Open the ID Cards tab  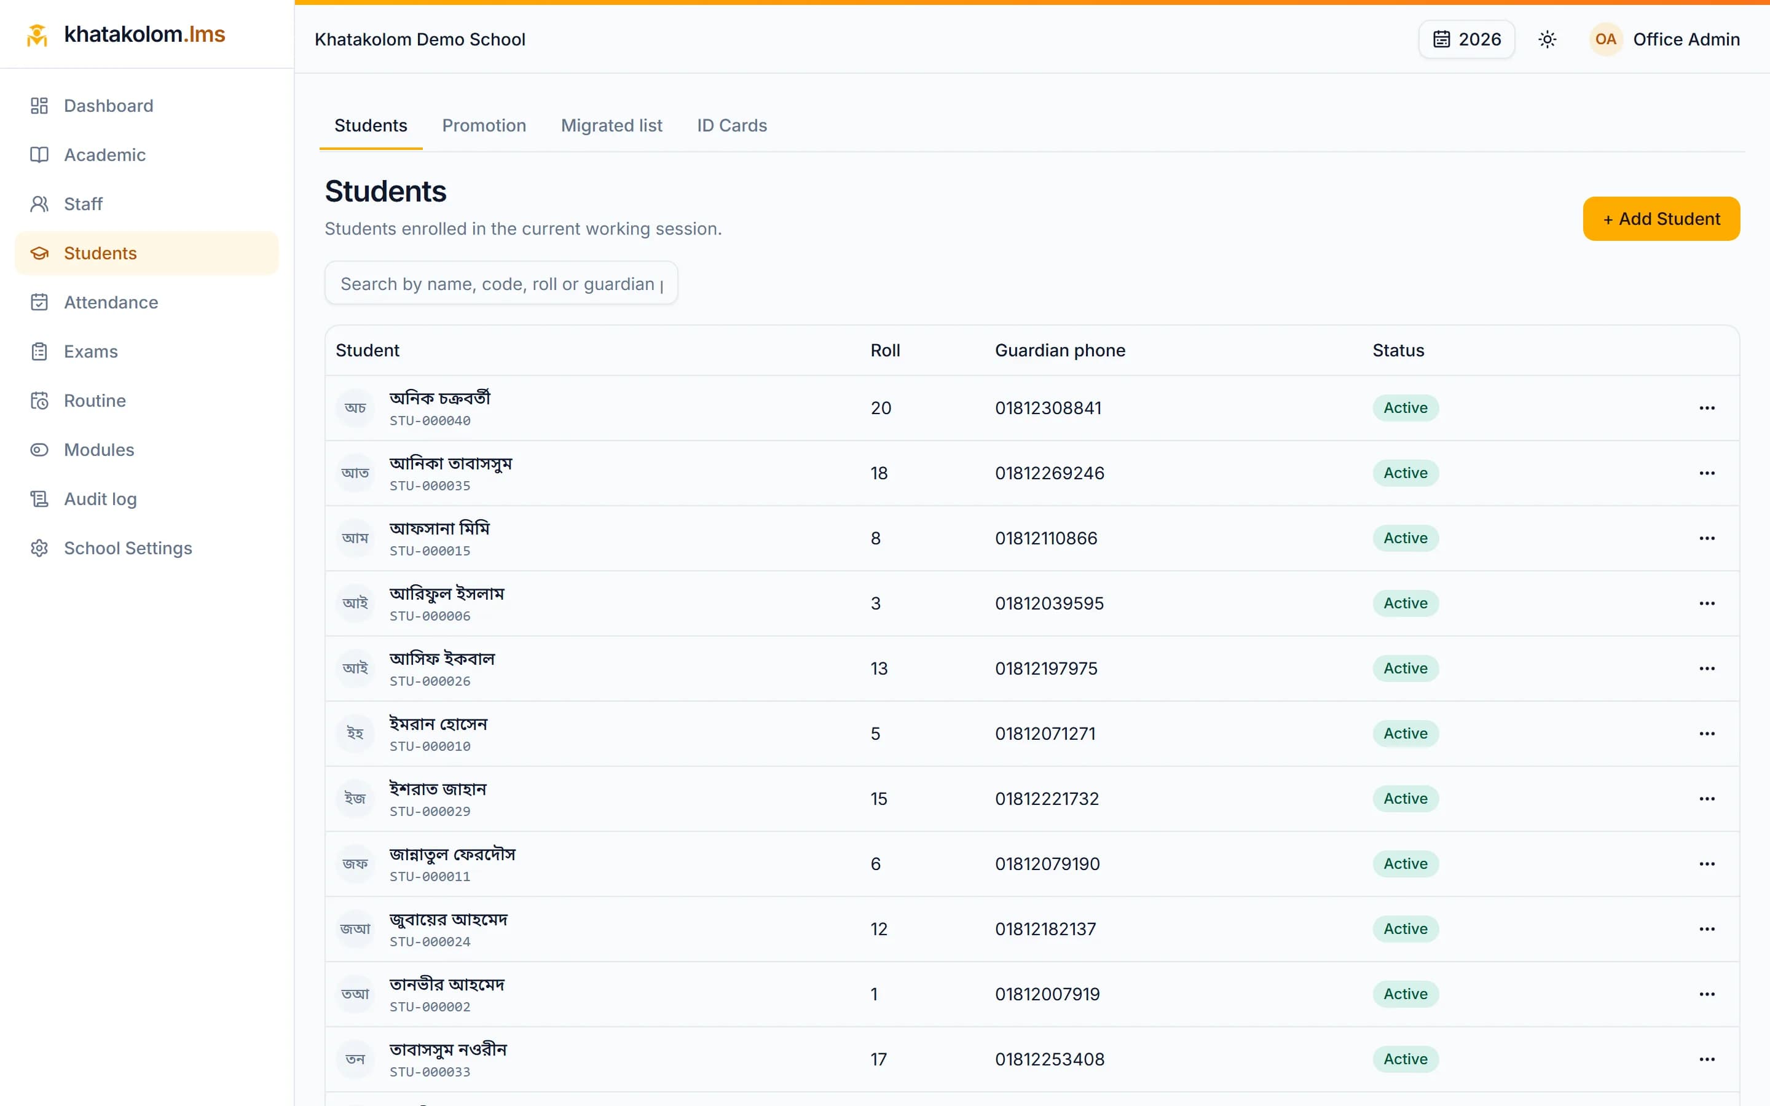(x=731, y=126)
